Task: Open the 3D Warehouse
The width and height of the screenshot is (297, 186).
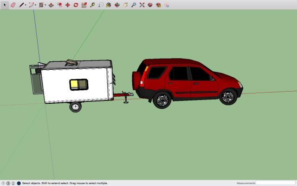Action: [150, 5]
